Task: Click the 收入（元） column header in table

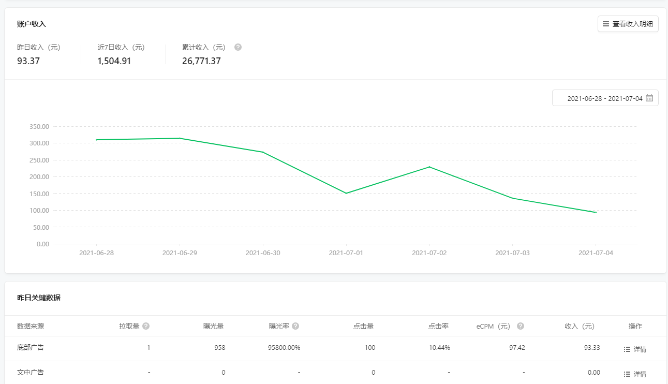Action: pyautogui.click(x=580, y=326)
